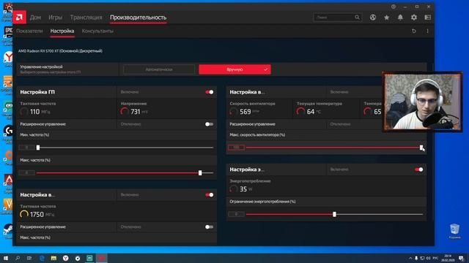Screen dimensions: 469x263
Task: Select the Производительность tab
Action: (139, 18)
